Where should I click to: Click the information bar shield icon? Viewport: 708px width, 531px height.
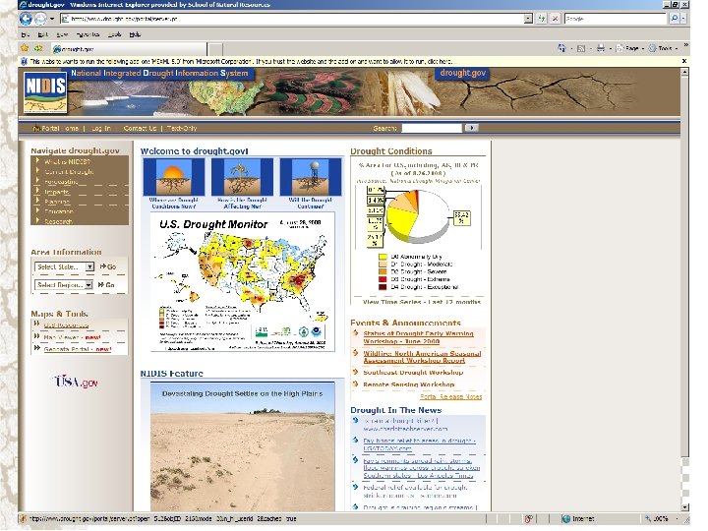click(25, 61)
